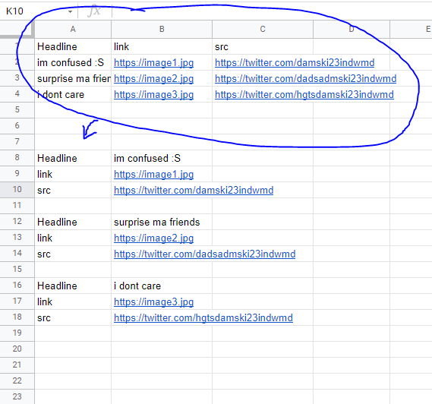This screenshot has width=432, height=404.
Task: Select row 8 header
Action: click(x=17, y=157)
